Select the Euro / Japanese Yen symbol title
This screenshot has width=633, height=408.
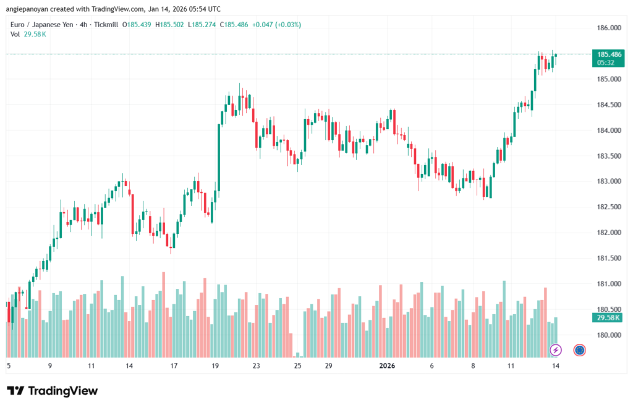(45, 25)
